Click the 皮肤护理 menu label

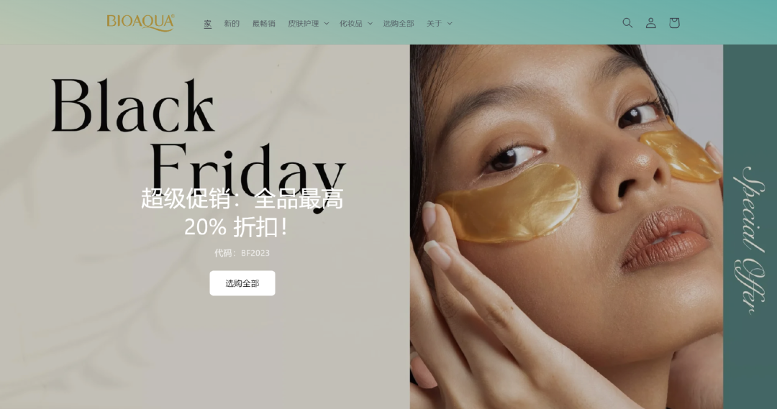coord(304,24)
